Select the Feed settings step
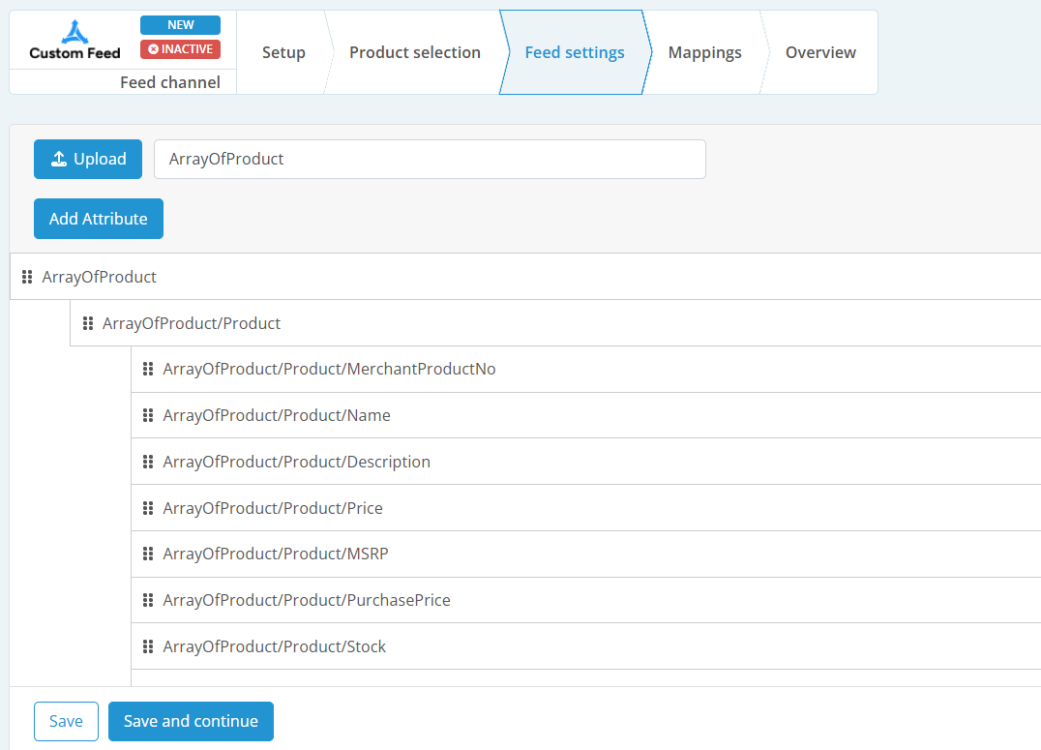Screen dimensions: 1041x750 [575, 52]
